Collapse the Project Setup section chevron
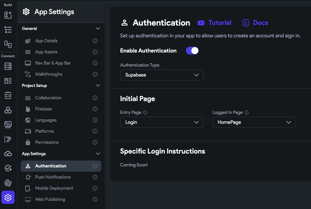311x209 pixels. (x=98, y=85)
